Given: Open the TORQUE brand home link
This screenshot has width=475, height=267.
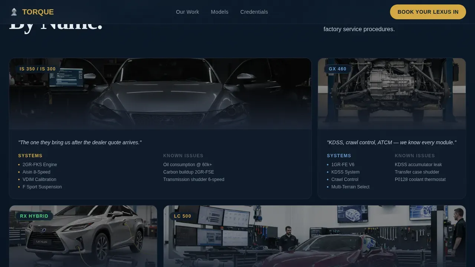Looking at the screenshot, I should click(32, 12).
